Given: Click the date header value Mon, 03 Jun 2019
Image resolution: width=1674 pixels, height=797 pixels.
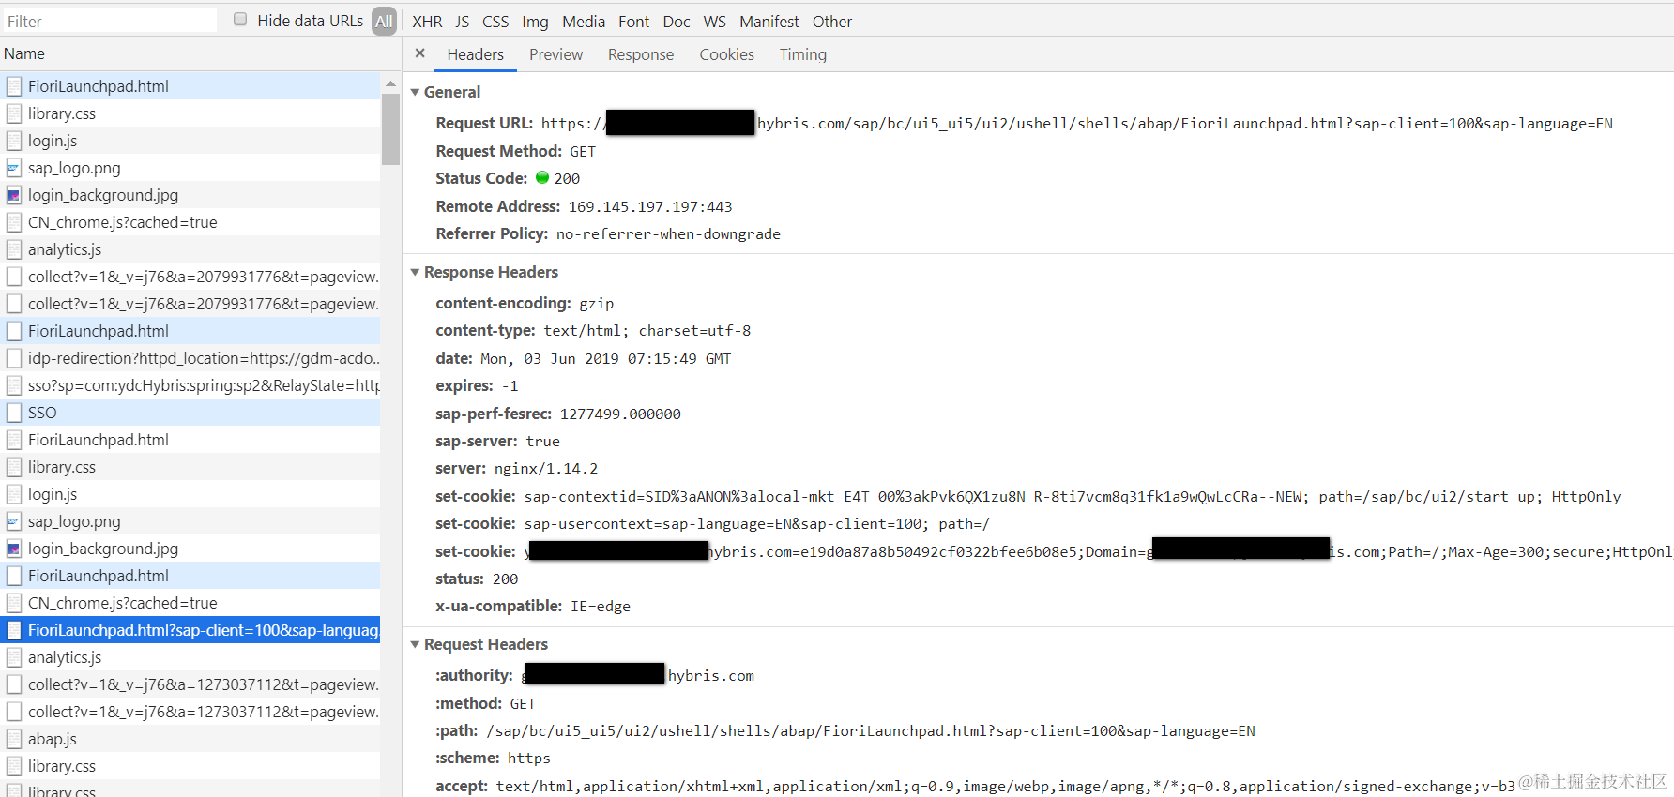Looking at the screenshot, I should pos(606,359).
